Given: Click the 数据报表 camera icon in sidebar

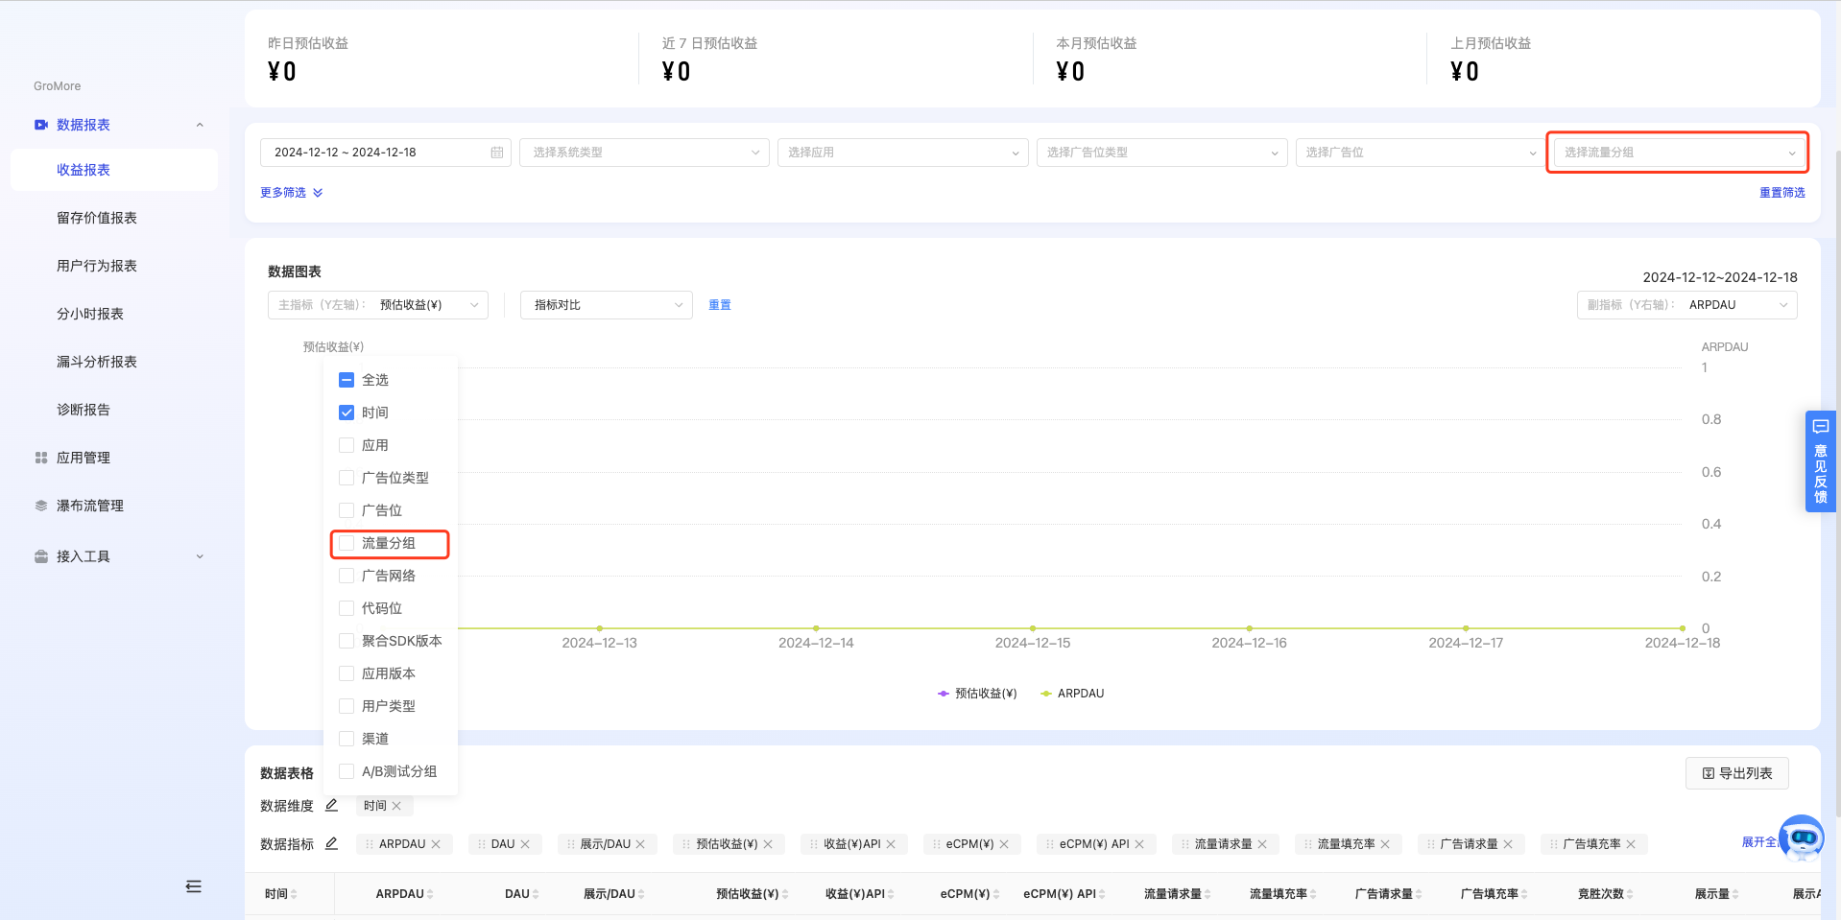Looking at the screenshot, I should (x=41, y=125).
